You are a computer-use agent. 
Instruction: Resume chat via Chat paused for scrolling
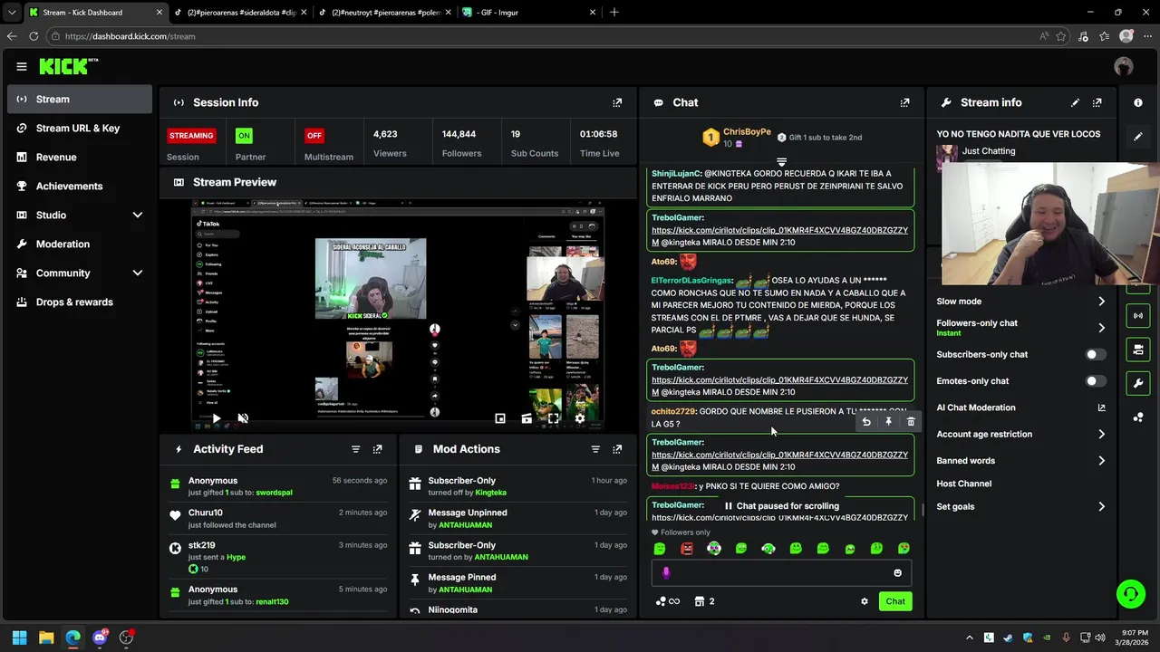point(781,506)
